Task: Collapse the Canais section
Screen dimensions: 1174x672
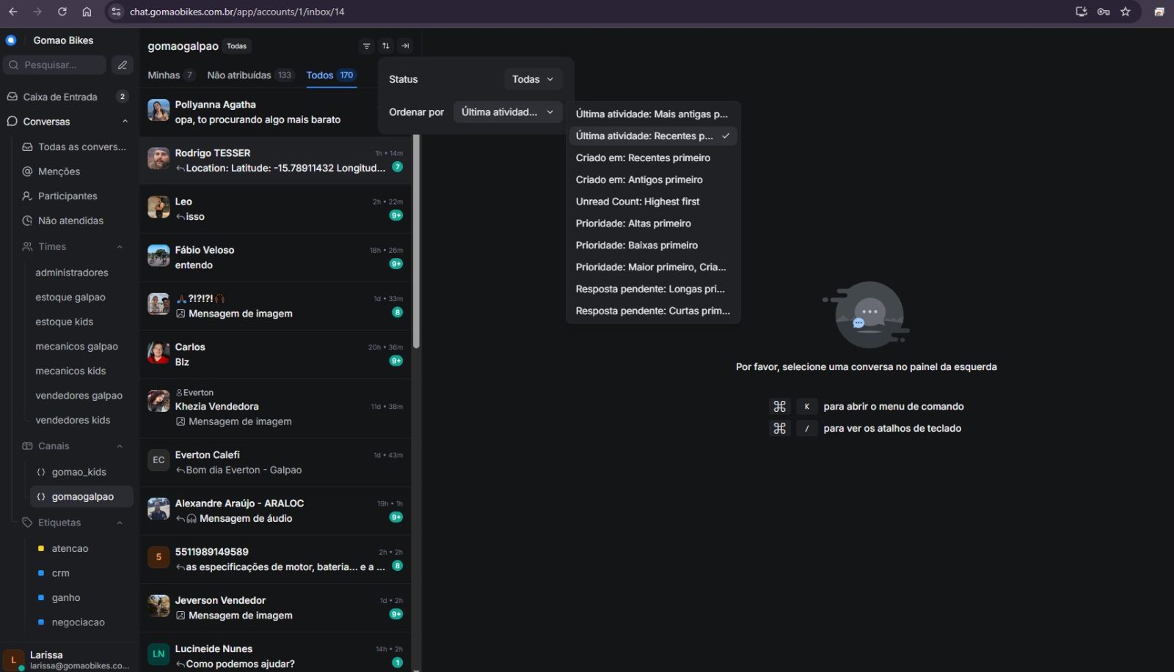Action: (x=120, y=446)
